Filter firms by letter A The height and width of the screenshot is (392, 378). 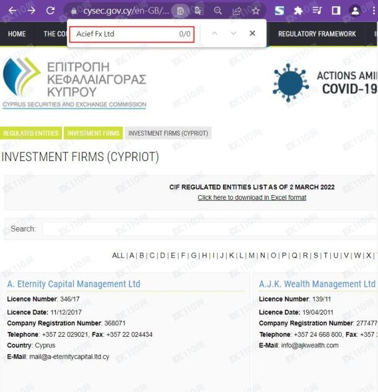click(x=132, y=256)
